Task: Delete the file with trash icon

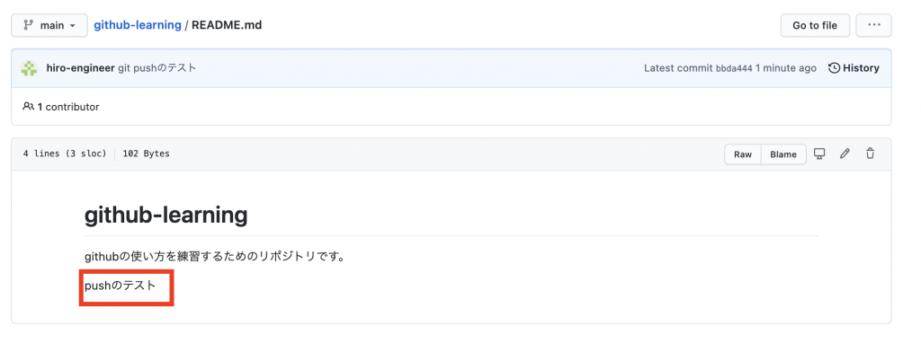Action: click(870, 154)
